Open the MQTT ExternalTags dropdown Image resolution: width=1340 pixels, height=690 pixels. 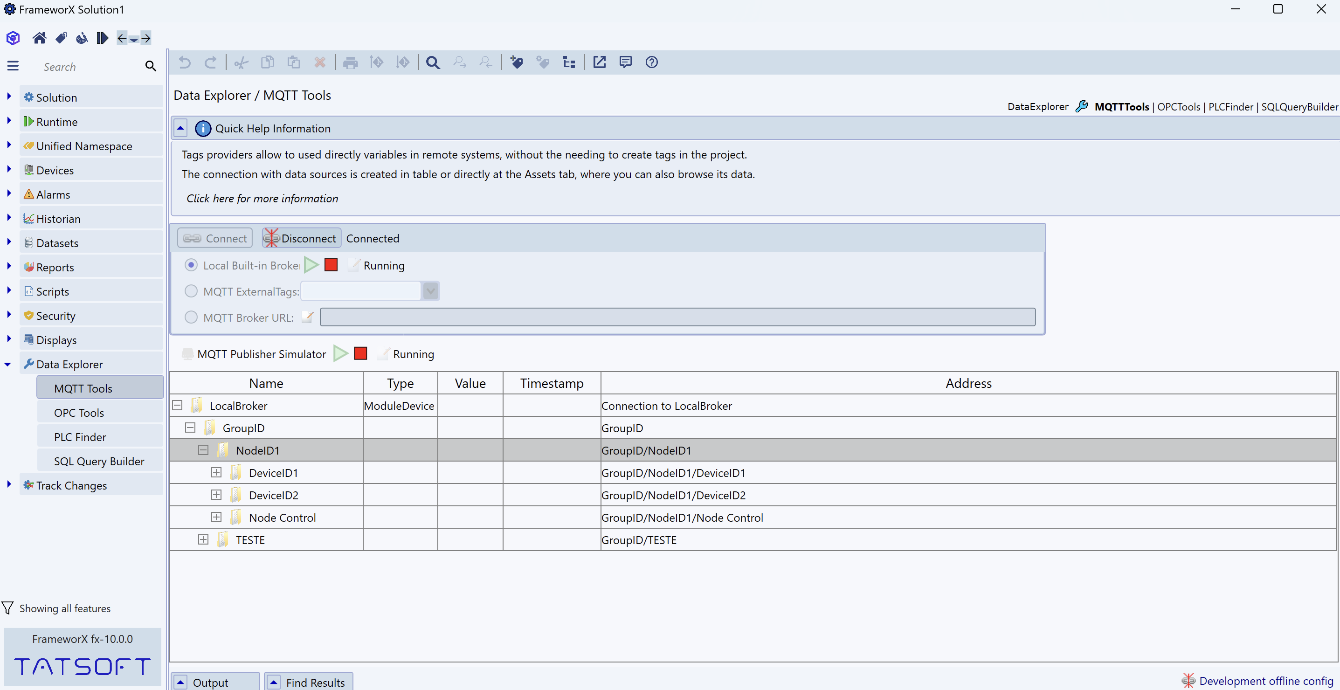(430, 291)
